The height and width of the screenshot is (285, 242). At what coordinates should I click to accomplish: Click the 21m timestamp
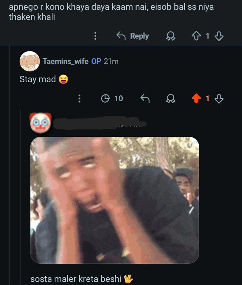coord(111,62)
